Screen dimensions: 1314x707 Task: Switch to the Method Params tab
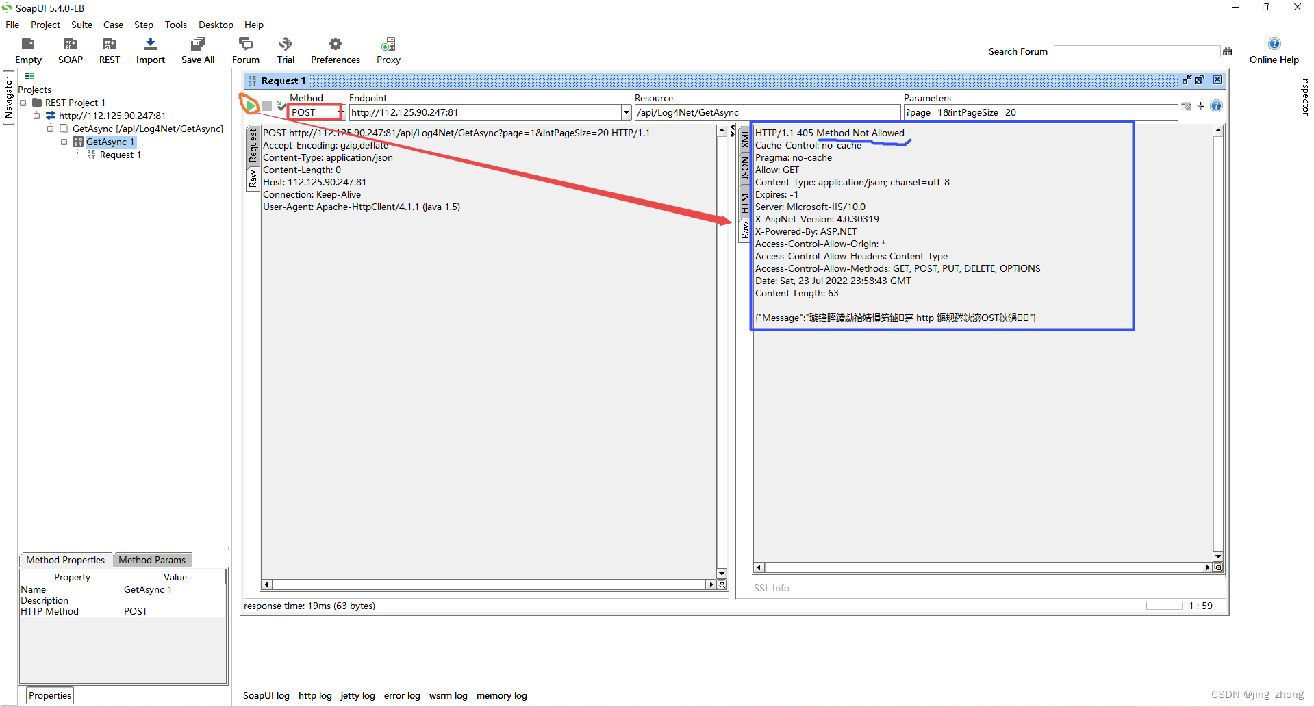[x=152, y=560]
